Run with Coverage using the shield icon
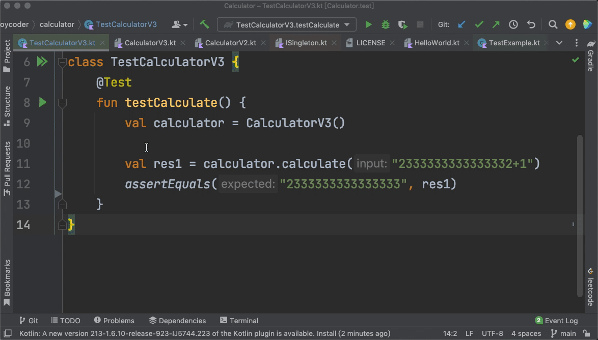Screen dimensions: 598x340 tap(402, 24)
